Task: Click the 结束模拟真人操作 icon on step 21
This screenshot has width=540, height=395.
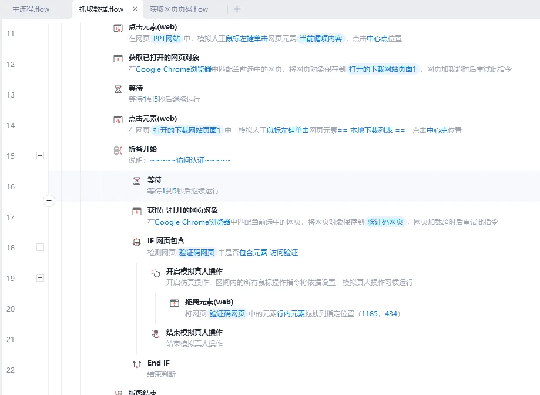Action: coord(155,333)
